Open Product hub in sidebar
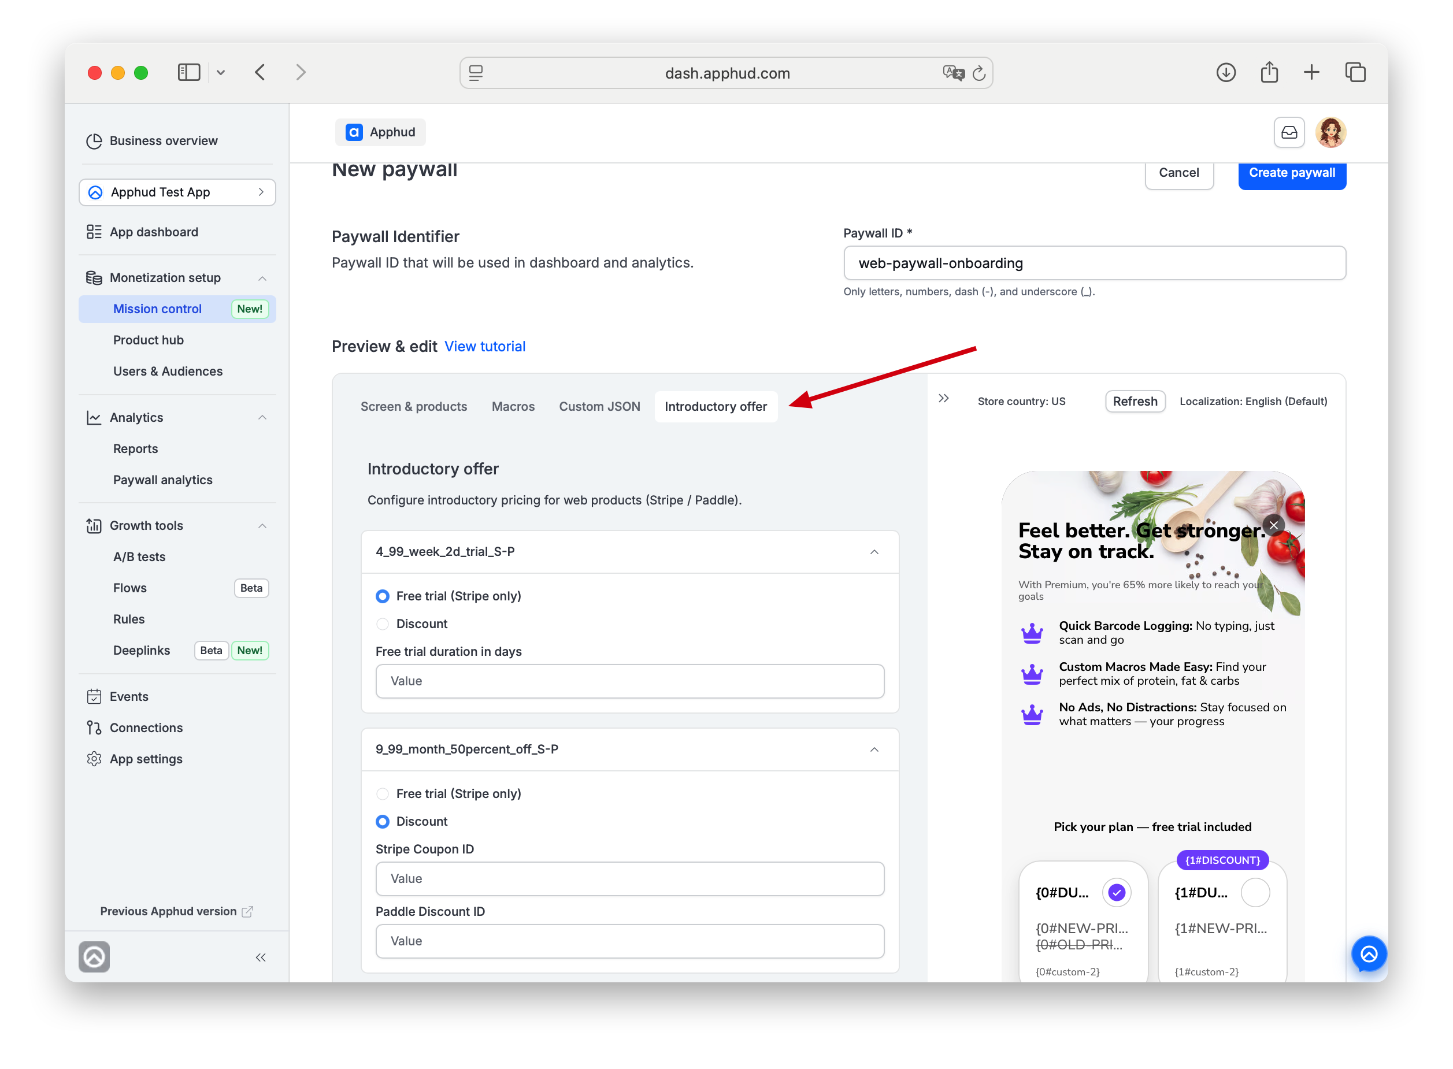1453x1069 pixels. 148,340
